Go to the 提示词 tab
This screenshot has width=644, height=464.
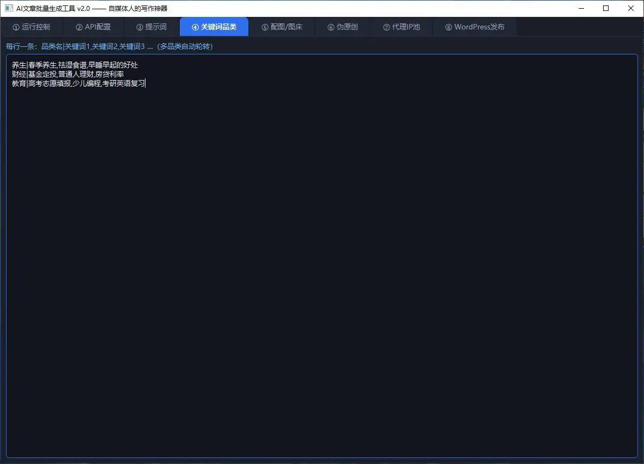[151, 27]
